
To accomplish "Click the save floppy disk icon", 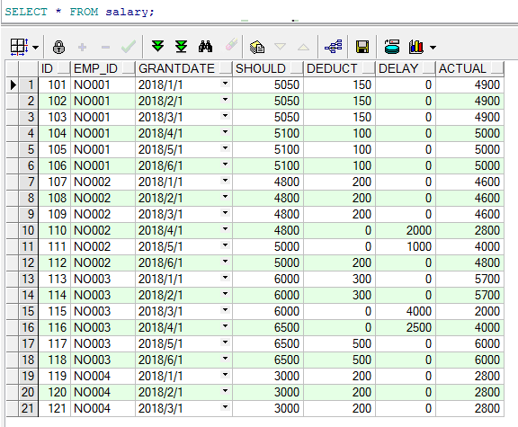I will point(362,47).
